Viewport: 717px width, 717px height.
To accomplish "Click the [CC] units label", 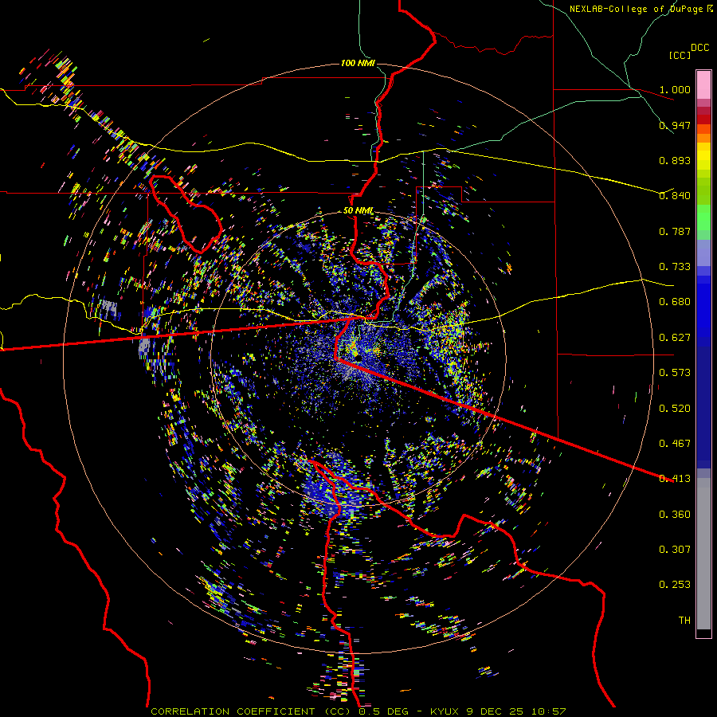I will 680,55.
